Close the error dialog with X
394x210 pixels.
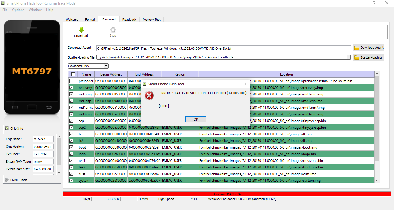(x=245, y=84)
